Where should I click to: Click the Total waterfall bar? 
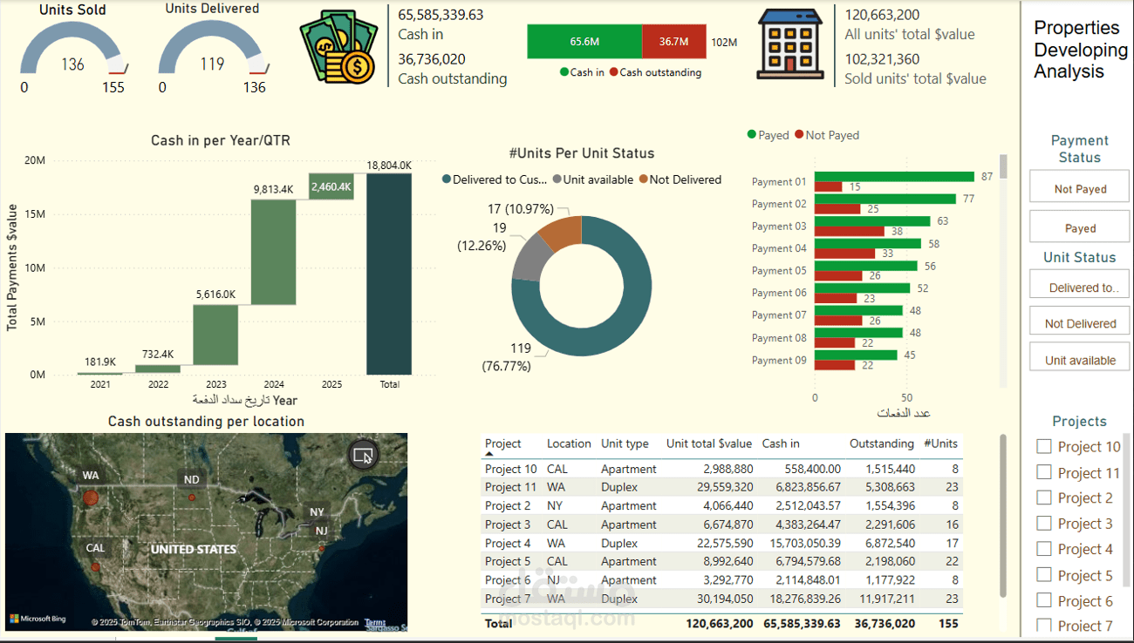(x=389, y=274)
